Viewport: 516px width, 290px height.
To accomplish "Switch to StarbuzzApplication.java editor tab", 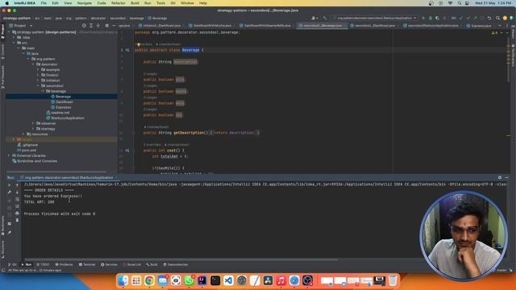I will point(431,26).
